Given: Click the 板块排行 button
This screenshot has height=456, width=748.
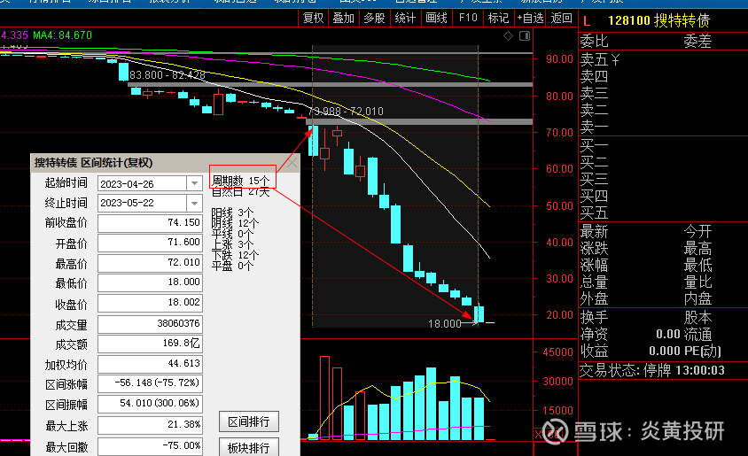Looking at the screenshot, I should pyautogui.click(x=249, y=447).
